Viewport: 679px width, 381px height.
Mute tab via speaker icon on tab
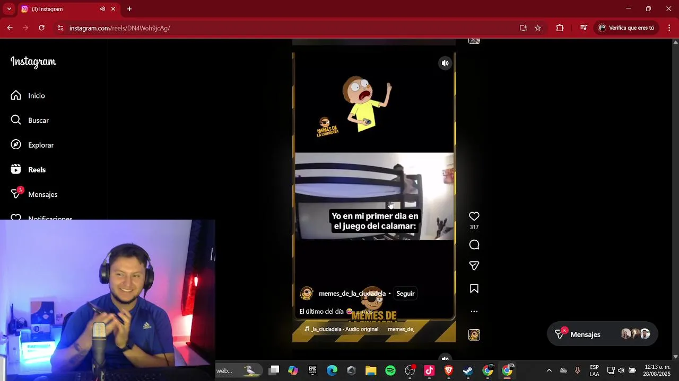tap(102, 9)
